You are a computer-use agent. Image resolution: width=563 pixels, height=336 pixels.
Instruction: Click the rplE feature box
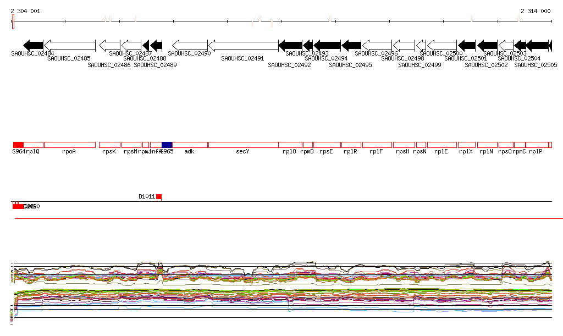[442, 145]
